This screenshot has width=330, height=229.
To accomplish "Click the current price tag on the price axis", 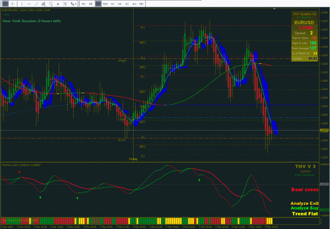I will 324,130.
